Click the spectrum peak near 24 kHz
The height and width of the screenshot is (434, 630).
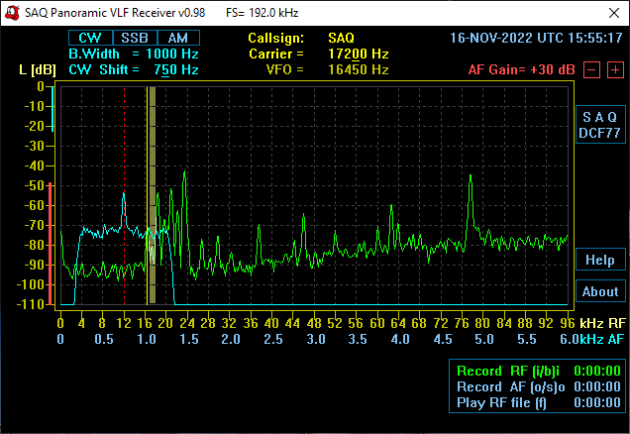click(184, 173)
